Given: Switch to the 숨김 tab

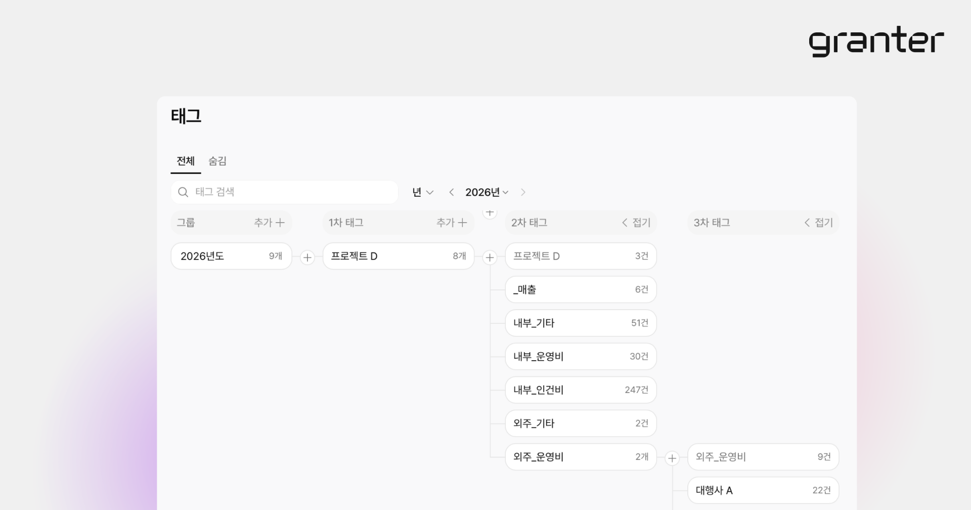Looking at the screenshot, I should 217,161.
